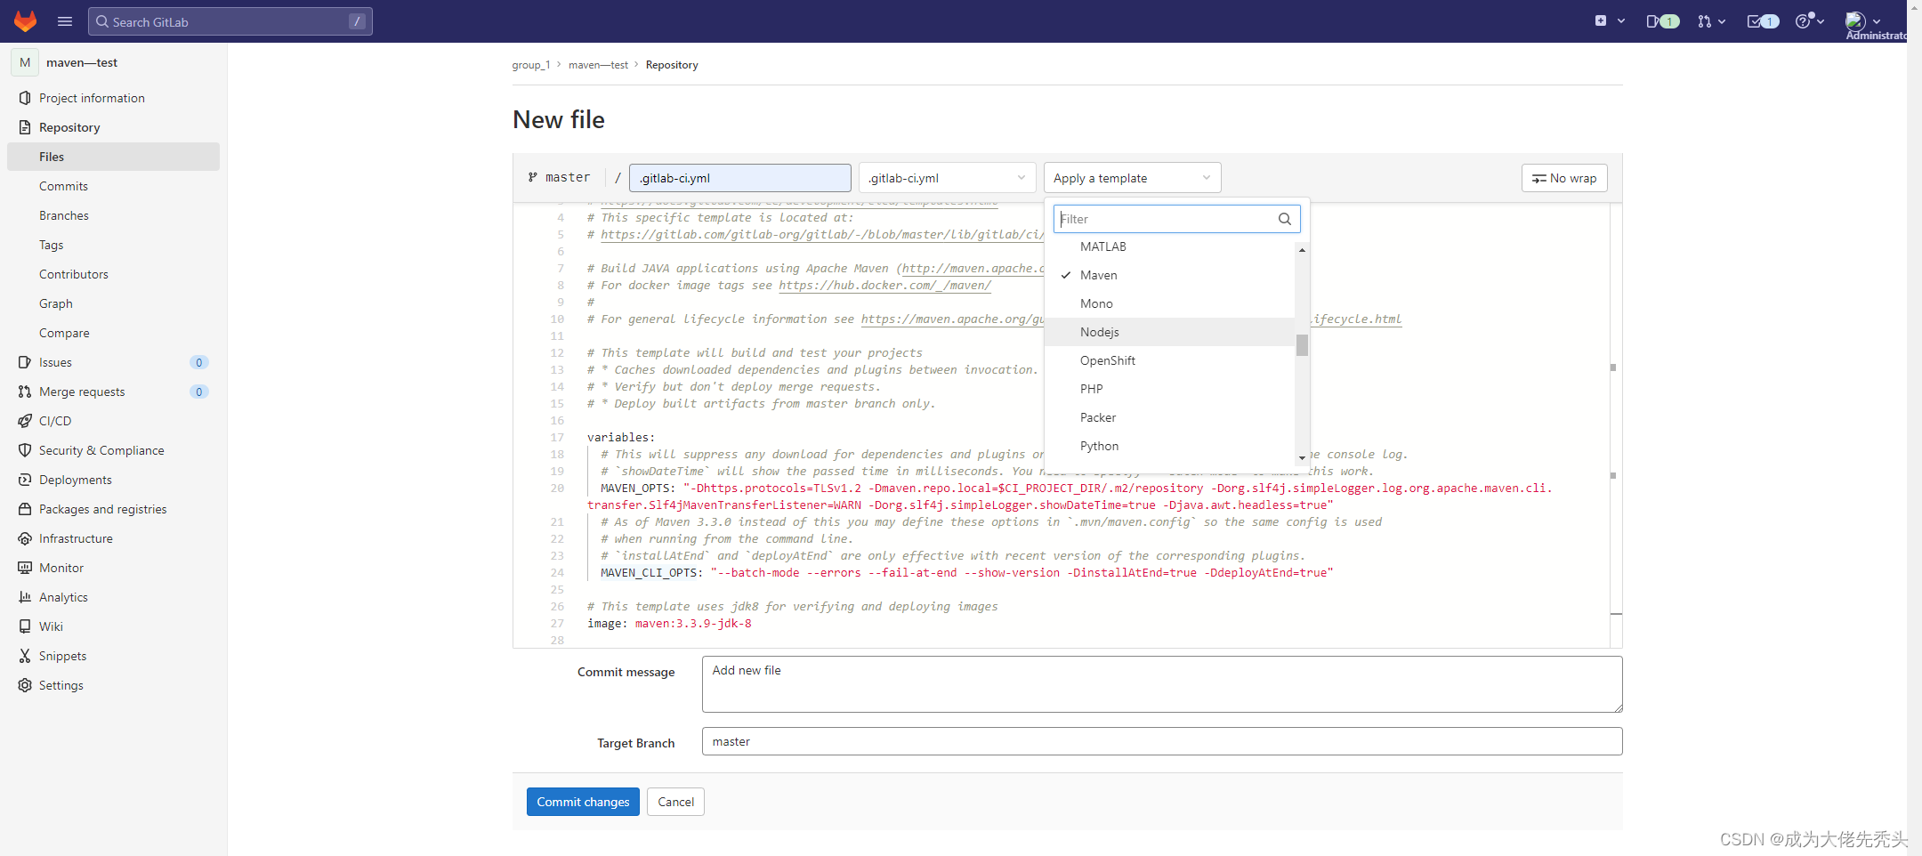Open merge requests icon in top bar
The image size is (1922, 856).
point(1711,21)
